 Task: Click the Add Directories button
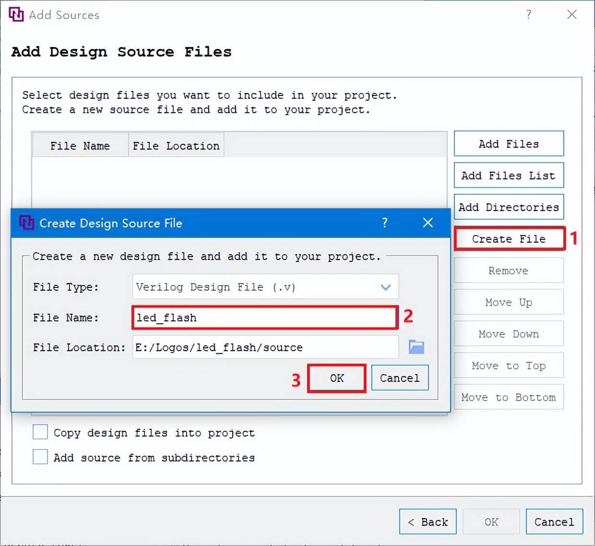point(509,207)
